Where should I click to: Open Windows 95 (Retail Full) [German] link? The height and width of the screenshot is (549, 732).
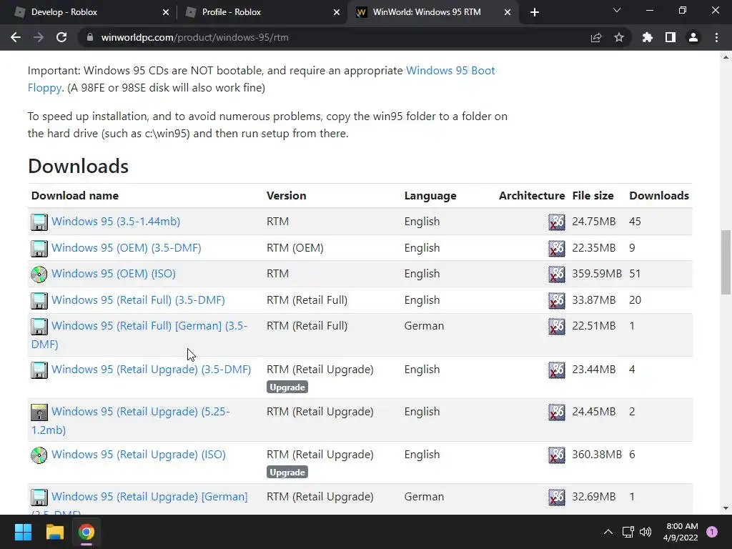click(x=139, y=335)
